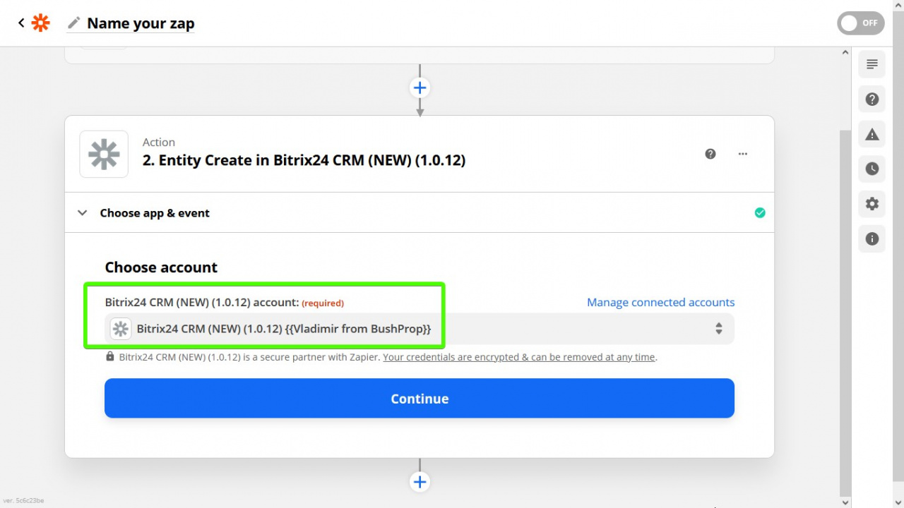Click the step title 'Entity Create in Bitrix24'
Viewport: 904px width, 508px height.
pos(304,160)
